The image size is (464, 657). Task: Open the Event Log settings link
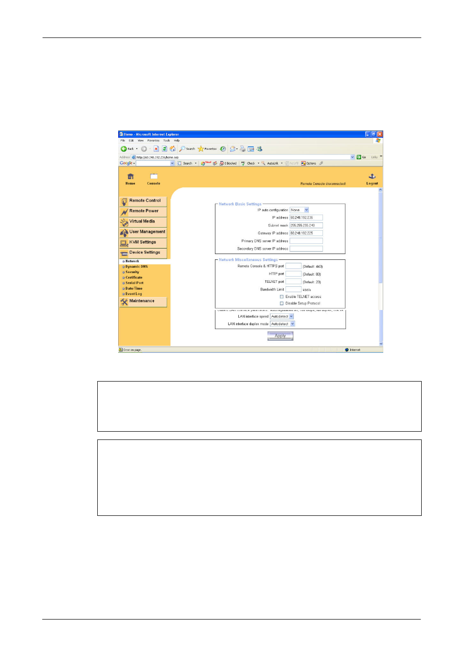[134, 294]
